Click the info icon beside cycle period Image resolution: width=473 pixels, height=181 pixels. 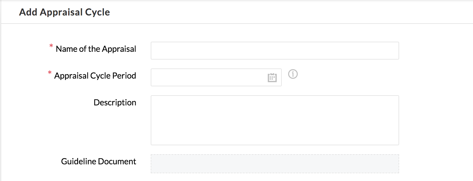[x=293, y=74]
